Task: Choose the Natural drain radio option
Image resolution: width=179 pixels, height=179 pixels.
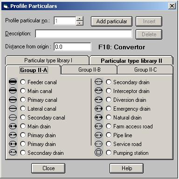Action: click(109, 118)
